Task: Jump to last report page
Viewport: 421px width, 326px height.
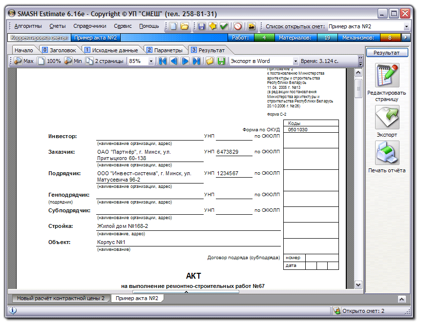Action: pos(196,61)
